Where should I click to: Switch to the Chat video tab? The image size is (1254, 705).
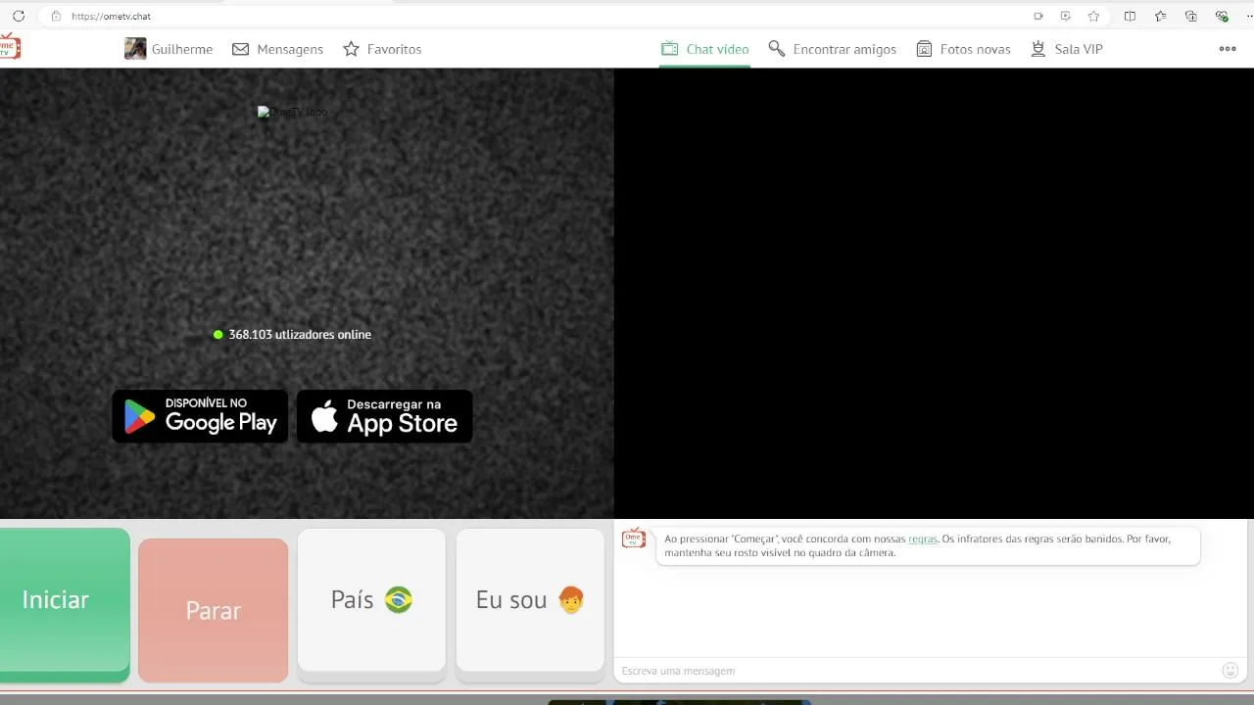(705, 49)
